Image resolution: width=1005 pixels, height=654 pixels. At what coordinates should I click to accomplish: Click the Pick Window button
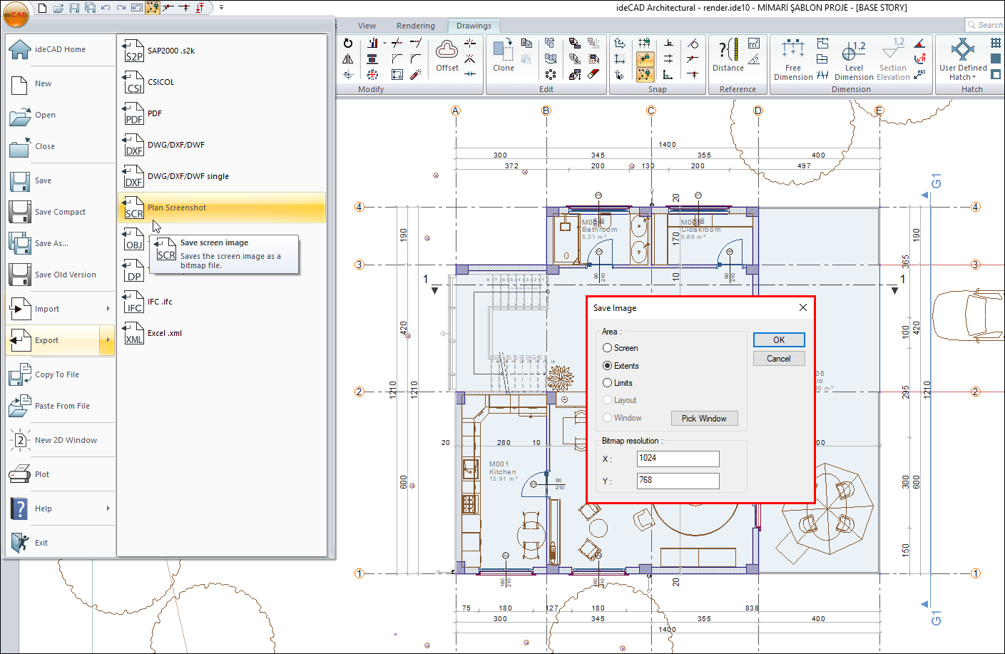tap(704, 419)
